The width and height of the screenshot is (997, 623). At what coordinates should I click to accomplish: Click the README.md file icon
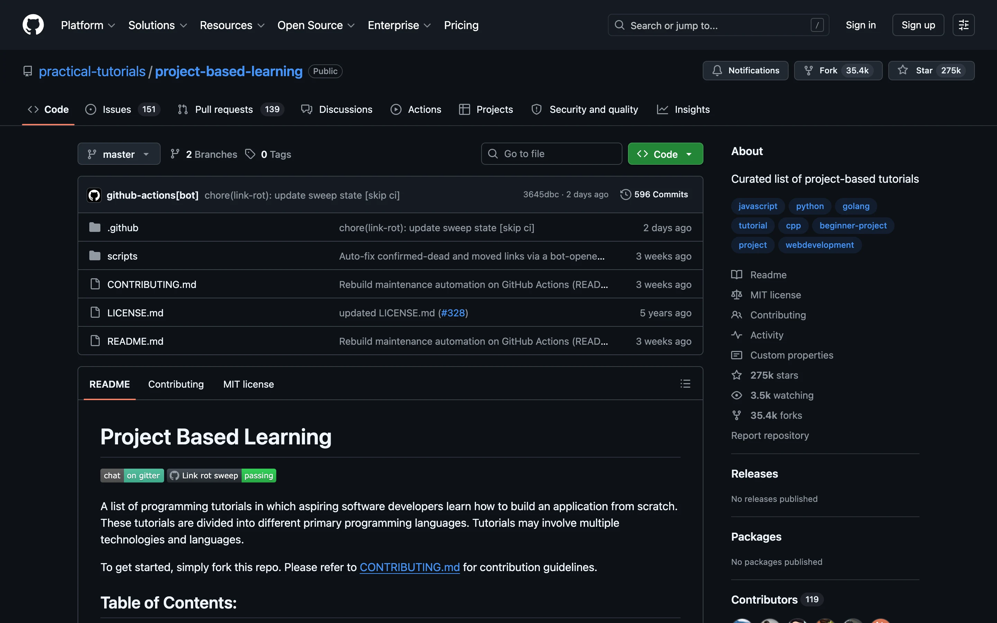tap(95, 341)
